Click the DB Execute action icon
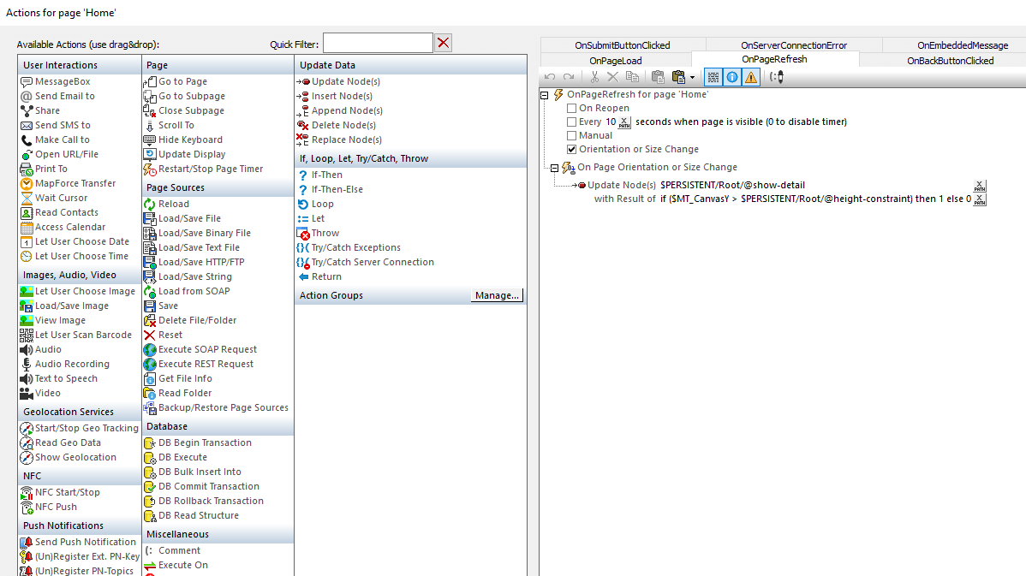The image size is (1026, 576). pos(150,457)
